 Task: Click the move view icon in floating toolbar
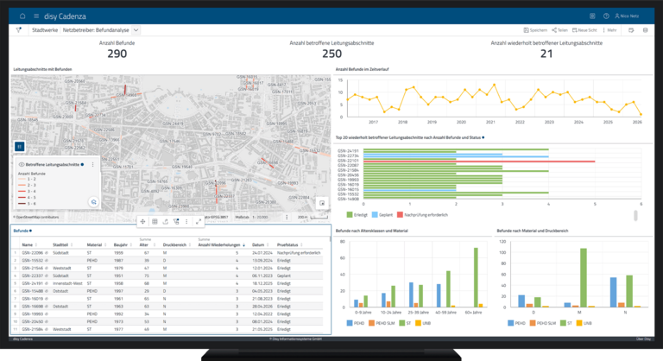(143, 222)
